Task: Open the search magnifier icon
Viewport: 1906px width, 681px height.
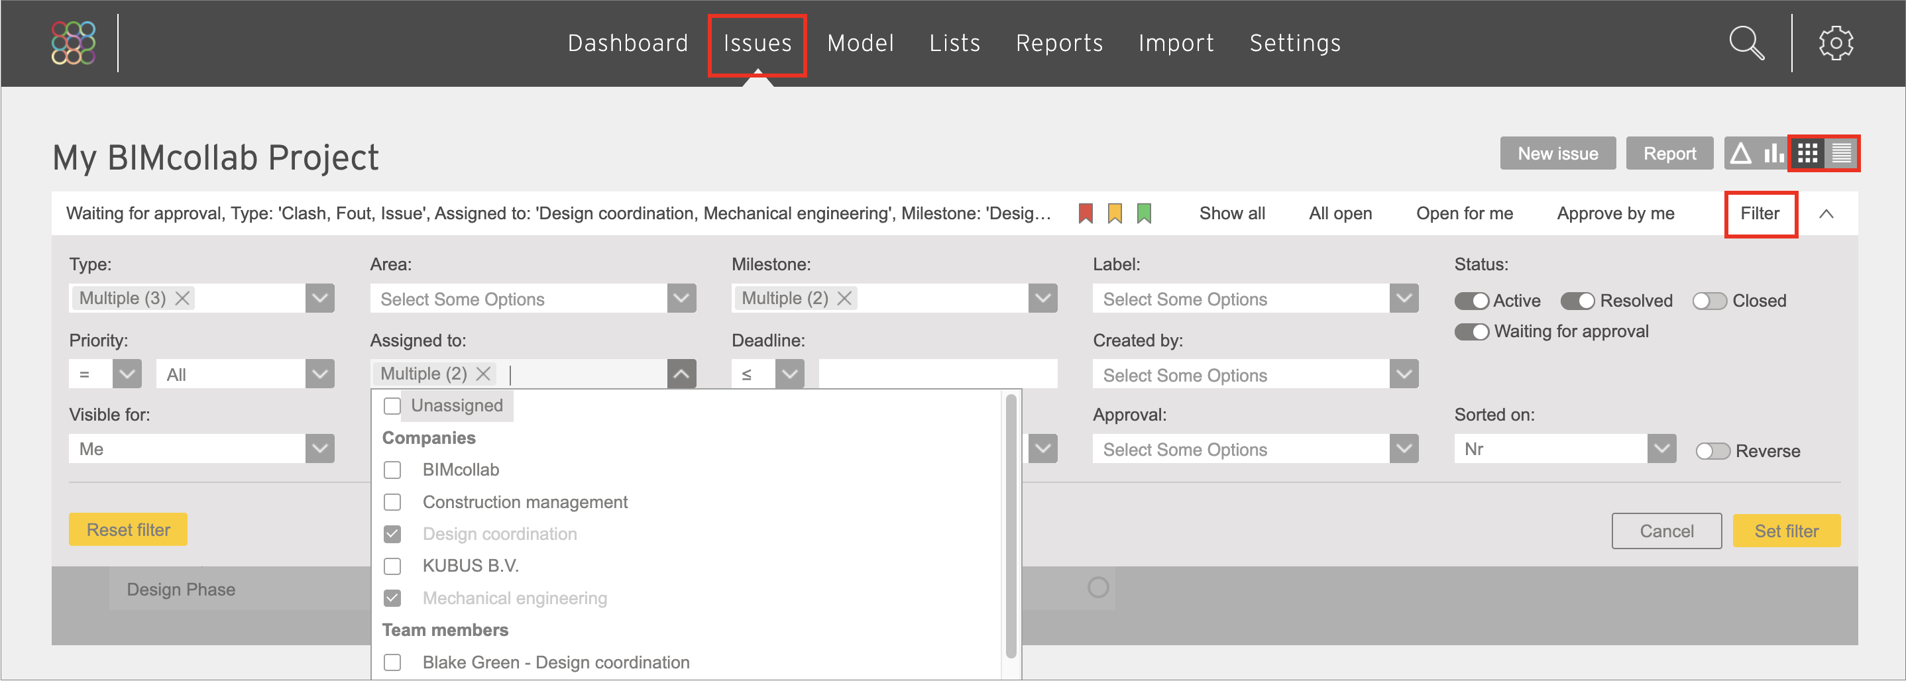Action: (x=1747, y=43)
